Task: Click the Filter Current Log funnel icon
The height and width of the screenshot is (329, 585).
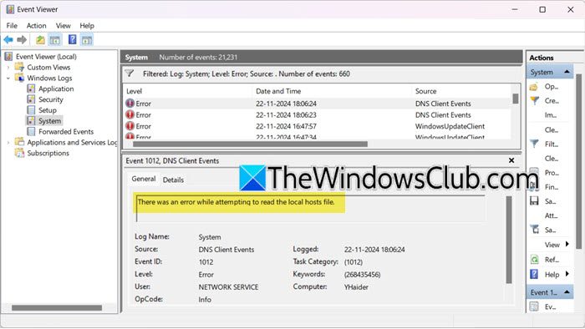Action: [x=535, y=144]
